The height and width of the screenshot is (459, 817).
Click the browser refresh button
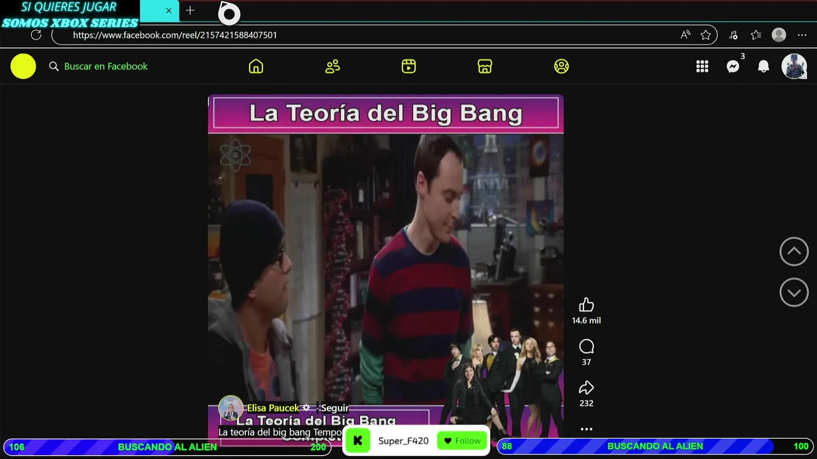[36, 35]
